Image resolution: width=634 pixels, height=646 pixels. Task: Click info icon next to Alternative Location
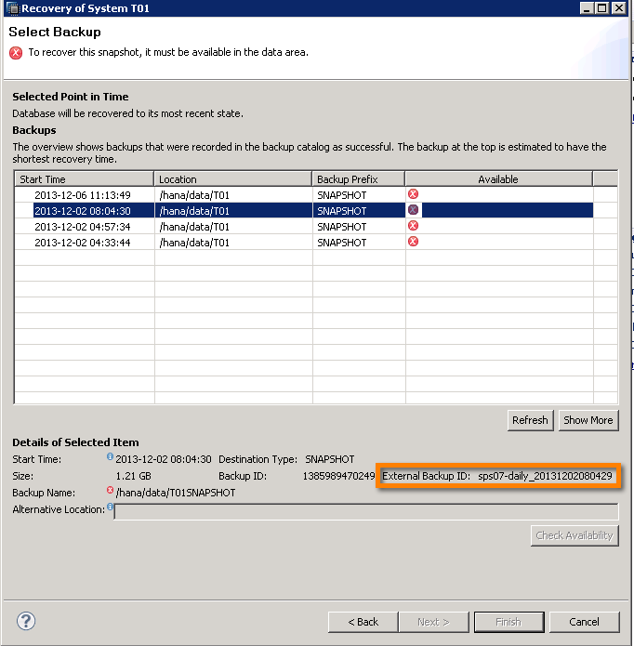[110, 507]
